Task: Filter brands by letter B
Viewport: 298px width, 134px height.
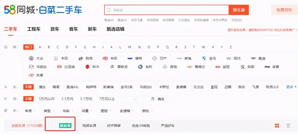Action: [49, 47]
